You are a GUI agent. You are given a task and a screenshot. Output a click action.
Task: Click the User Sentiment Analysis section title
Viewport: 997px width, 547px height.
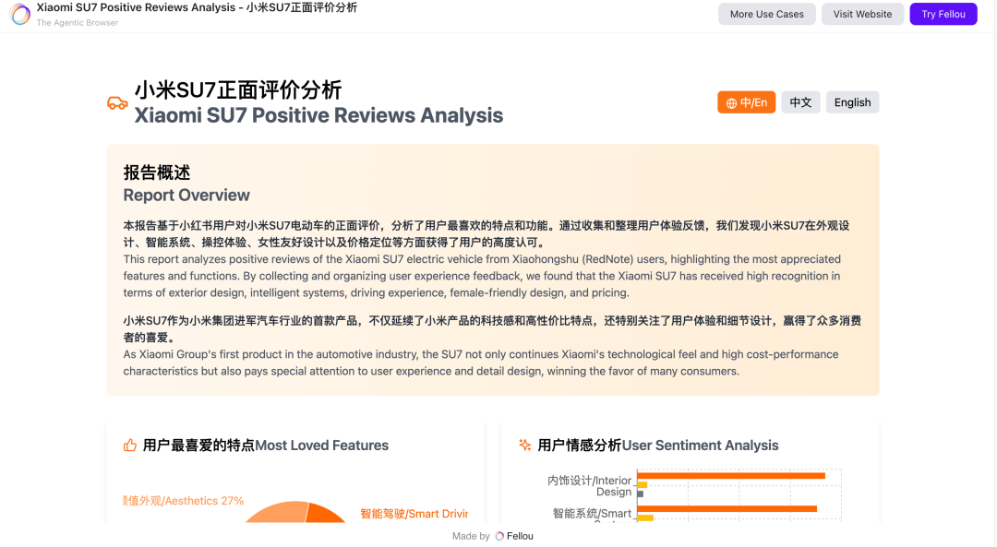coord(657,446)
